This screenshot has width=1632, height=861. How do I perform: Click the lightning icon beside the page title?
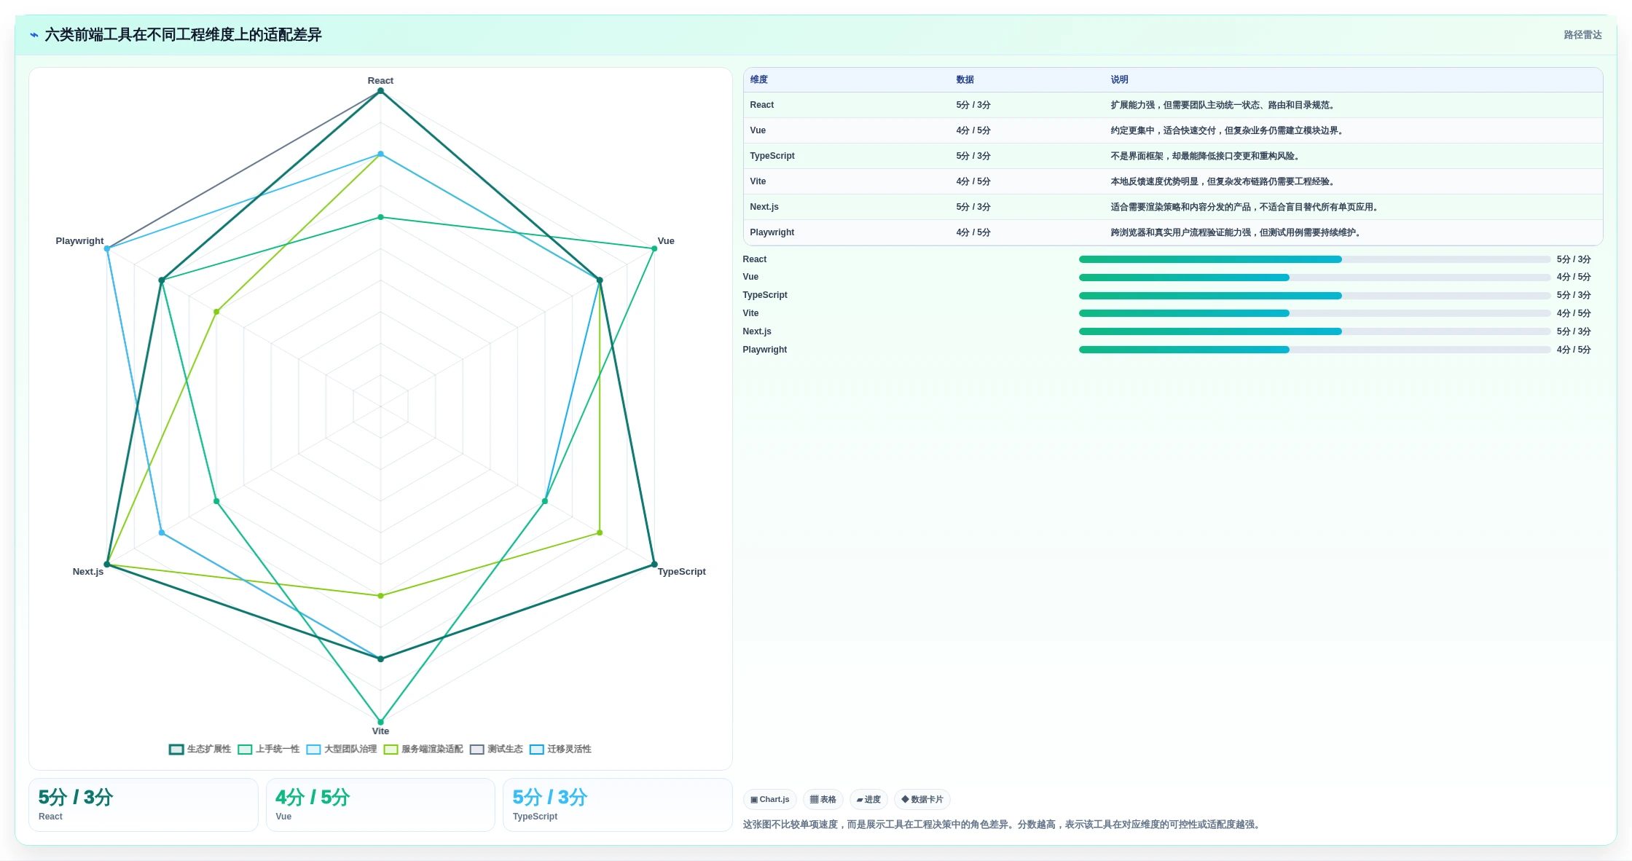pos(34,35)
